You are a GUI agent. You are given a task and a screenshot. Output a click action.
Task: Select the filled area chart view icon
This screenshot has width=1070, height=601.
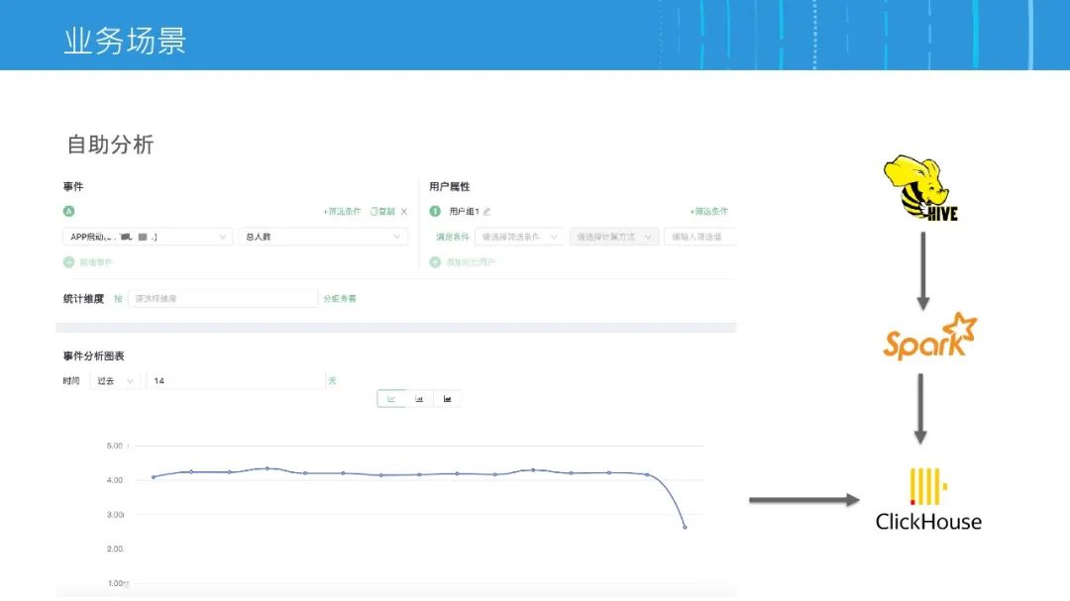[x=447, y=399]
